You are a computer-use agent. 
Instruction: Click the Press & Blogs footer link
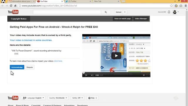pos(22,105)
